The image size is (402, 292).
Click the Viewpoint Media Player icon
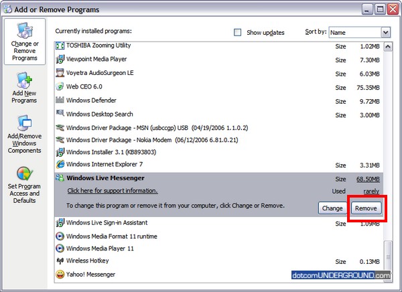pyautogui.click(x=60, y=59)
